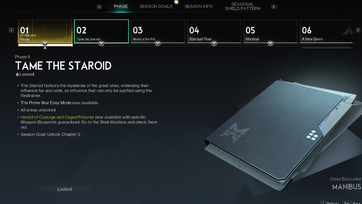The height and width of the screenshot is (204, 362).
Task: Select the 06 A New Dawn phase card
Action: pos(326,31)
